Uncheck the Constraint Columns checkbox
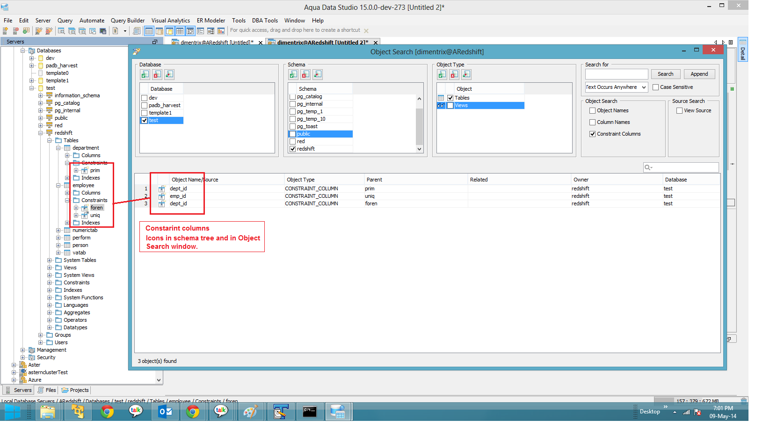Screen dimensions: 770x434 [592, 134]
